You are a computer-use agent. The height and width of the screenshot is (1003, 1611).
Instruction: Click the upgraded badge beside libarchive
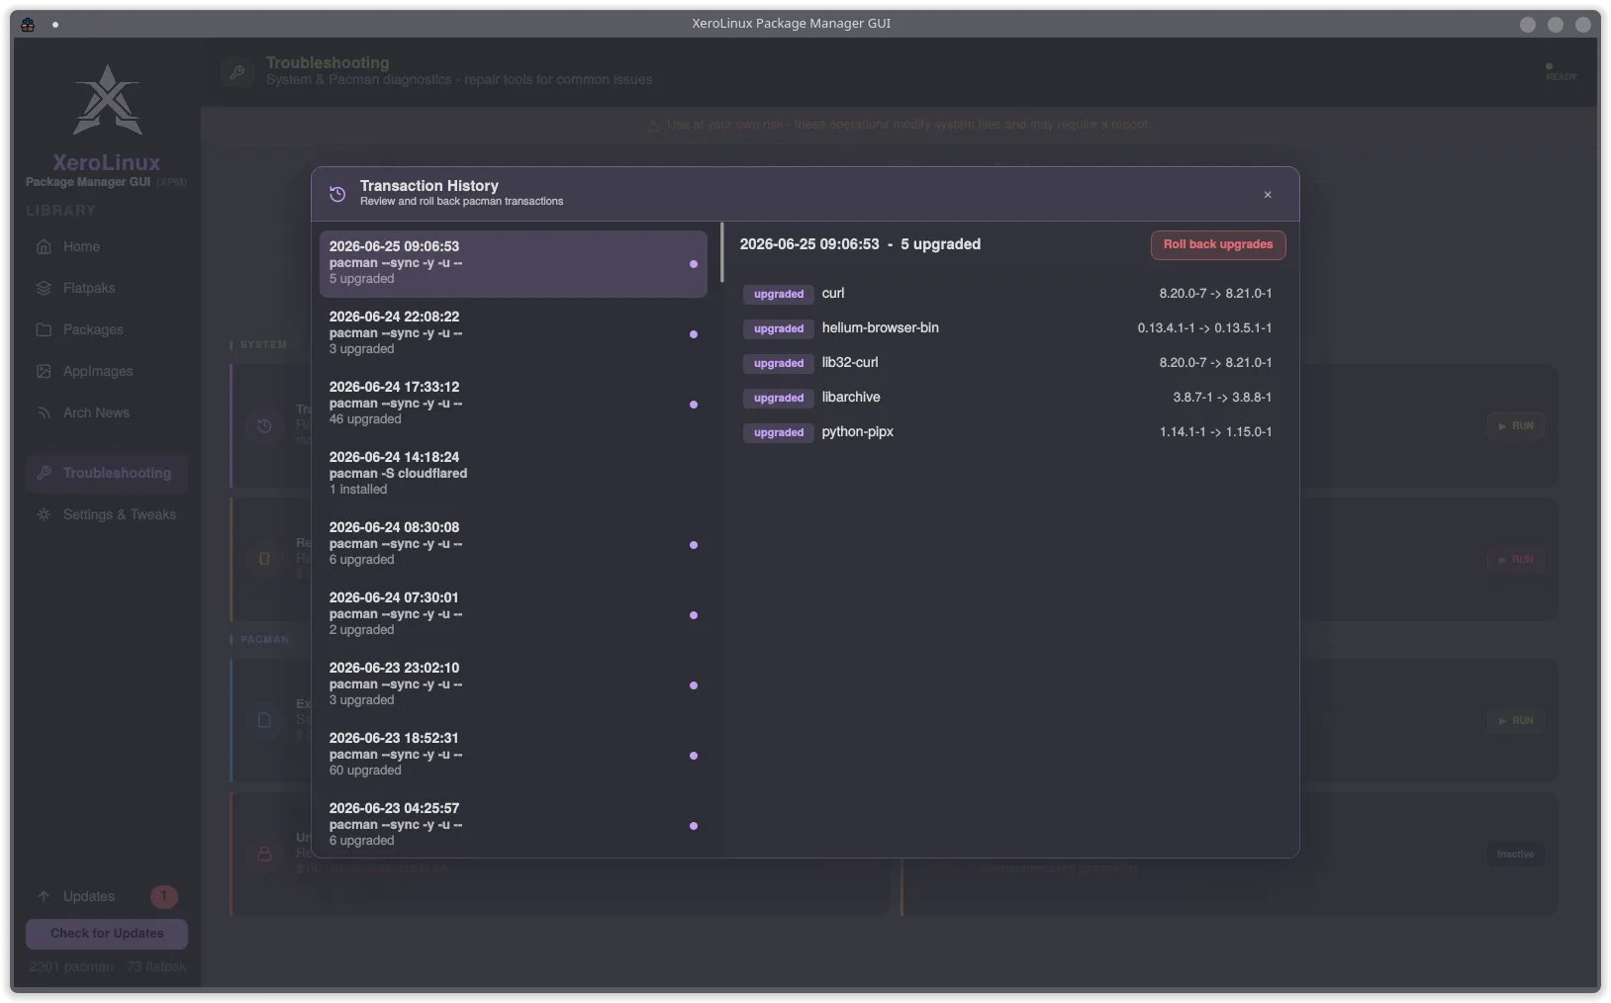pyautogui.click(x=779, y=399)
